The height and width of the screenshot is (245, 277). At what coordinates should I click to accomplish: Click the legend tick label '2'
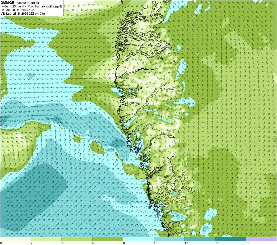(32, 243)
